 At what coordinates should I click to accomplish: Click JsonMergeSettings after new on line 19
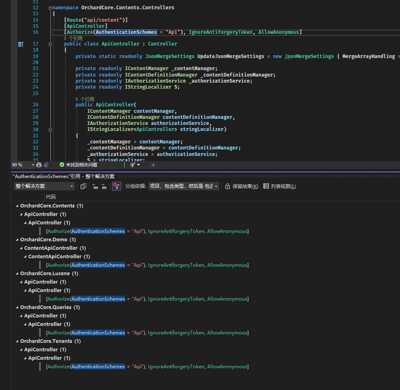pos(309,56)
